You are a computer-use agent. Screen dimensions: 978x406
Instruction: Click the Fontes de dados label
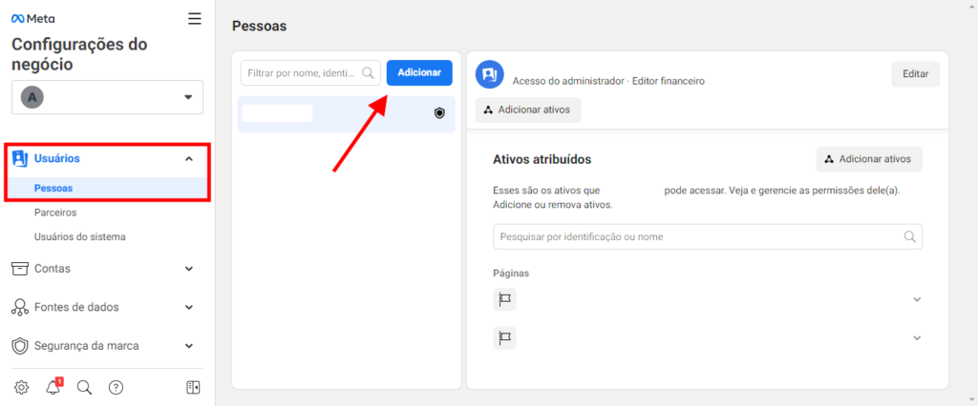tap(76, 307)
